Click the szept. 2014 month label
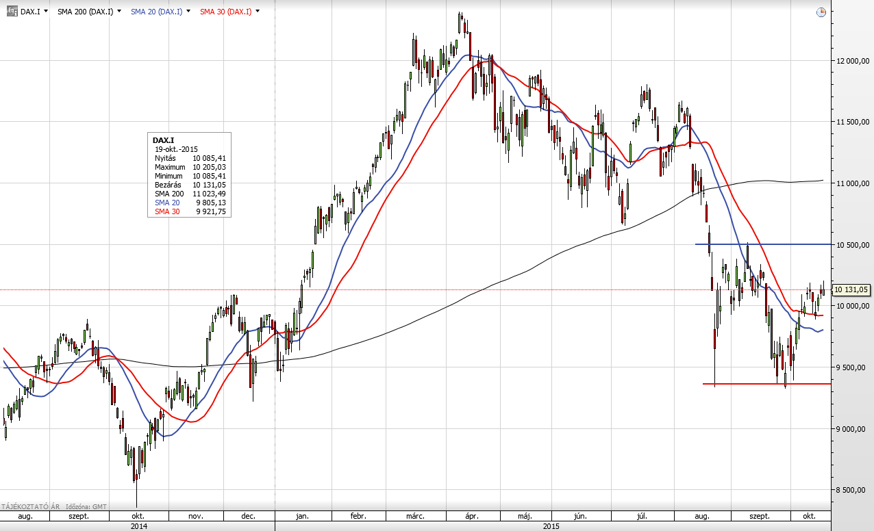The image size is (874, 531). point(79,516)
